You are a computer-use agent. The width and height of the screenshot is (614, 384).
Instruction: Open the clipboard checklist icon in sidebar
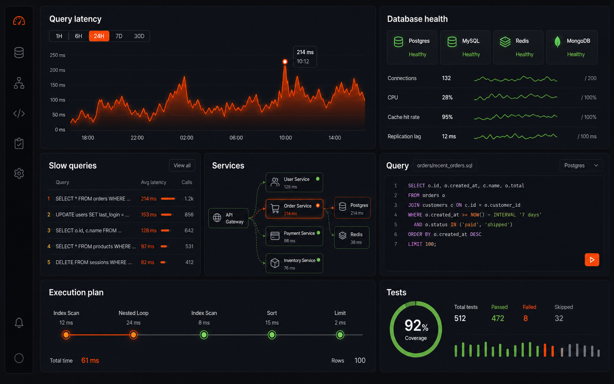19,143
